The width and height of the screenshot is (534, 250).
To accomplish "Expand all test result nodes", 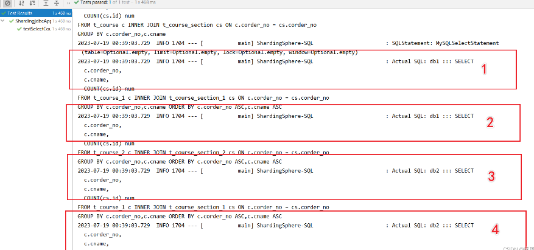I will pyautogui.click(x=46, y=3).
